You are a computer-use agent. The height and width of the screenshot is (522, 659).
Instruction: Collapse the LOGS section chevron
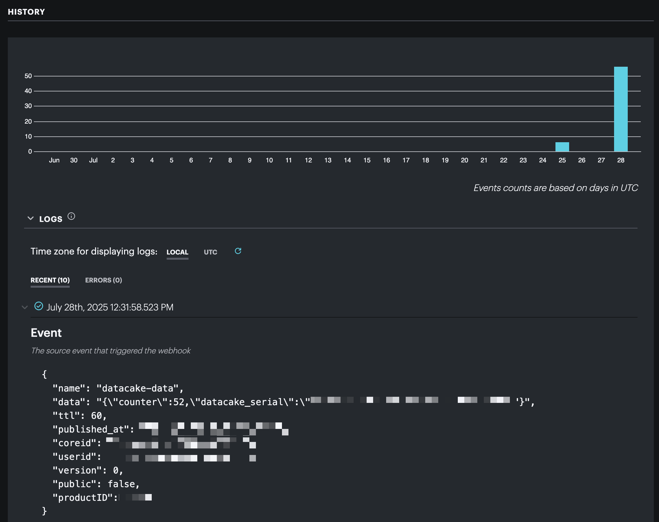point(31,218)
